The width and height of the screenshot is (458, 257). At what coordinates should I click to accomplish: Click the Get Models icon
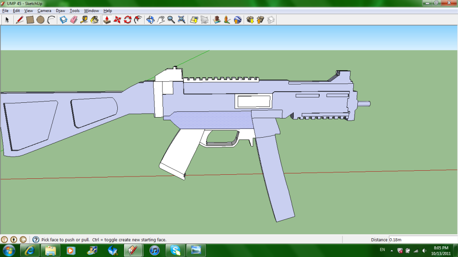pyautogui.click(x=250, y=20)
